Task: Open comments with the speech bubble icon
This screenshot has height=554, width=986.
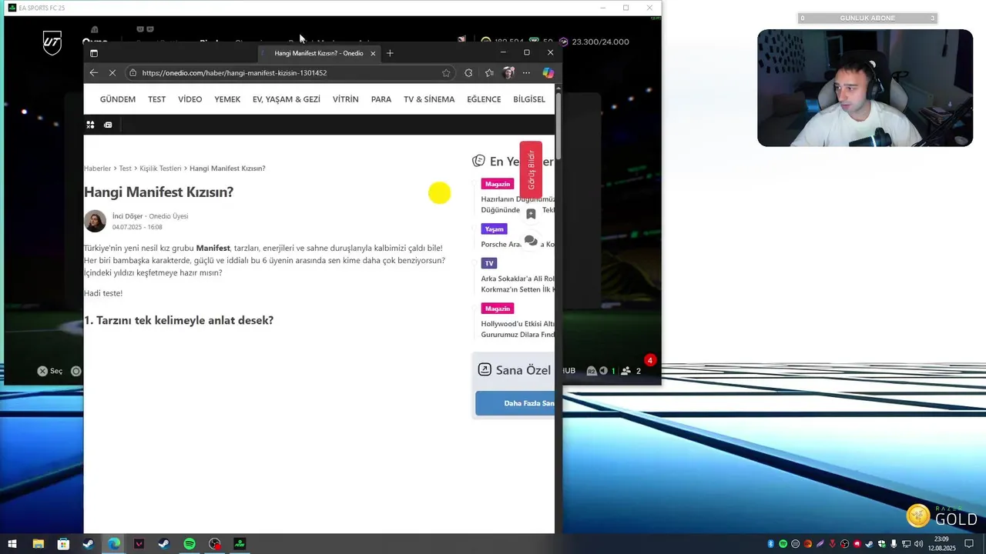Action: tap(531, 241)
